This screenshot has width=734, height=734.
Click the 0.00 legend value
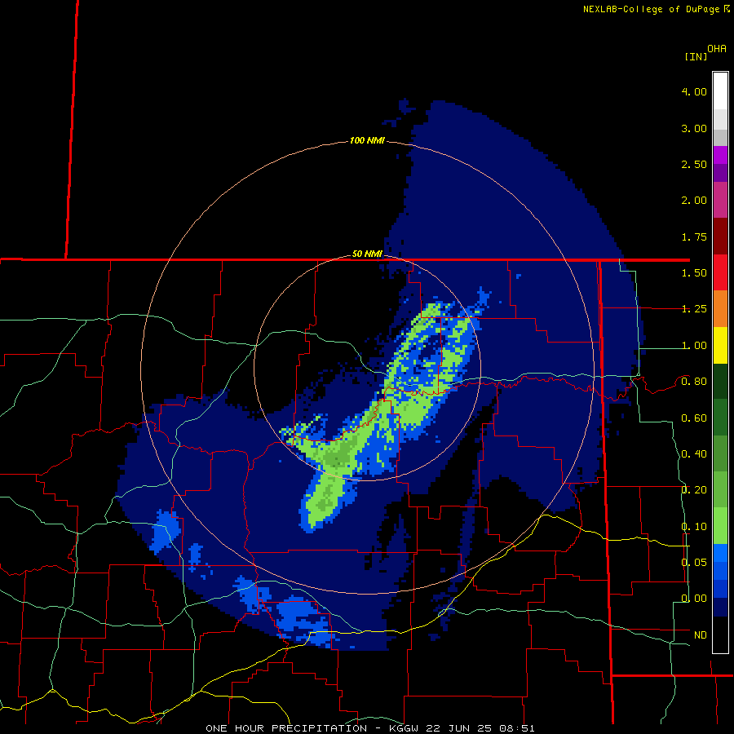click(694, 599)
